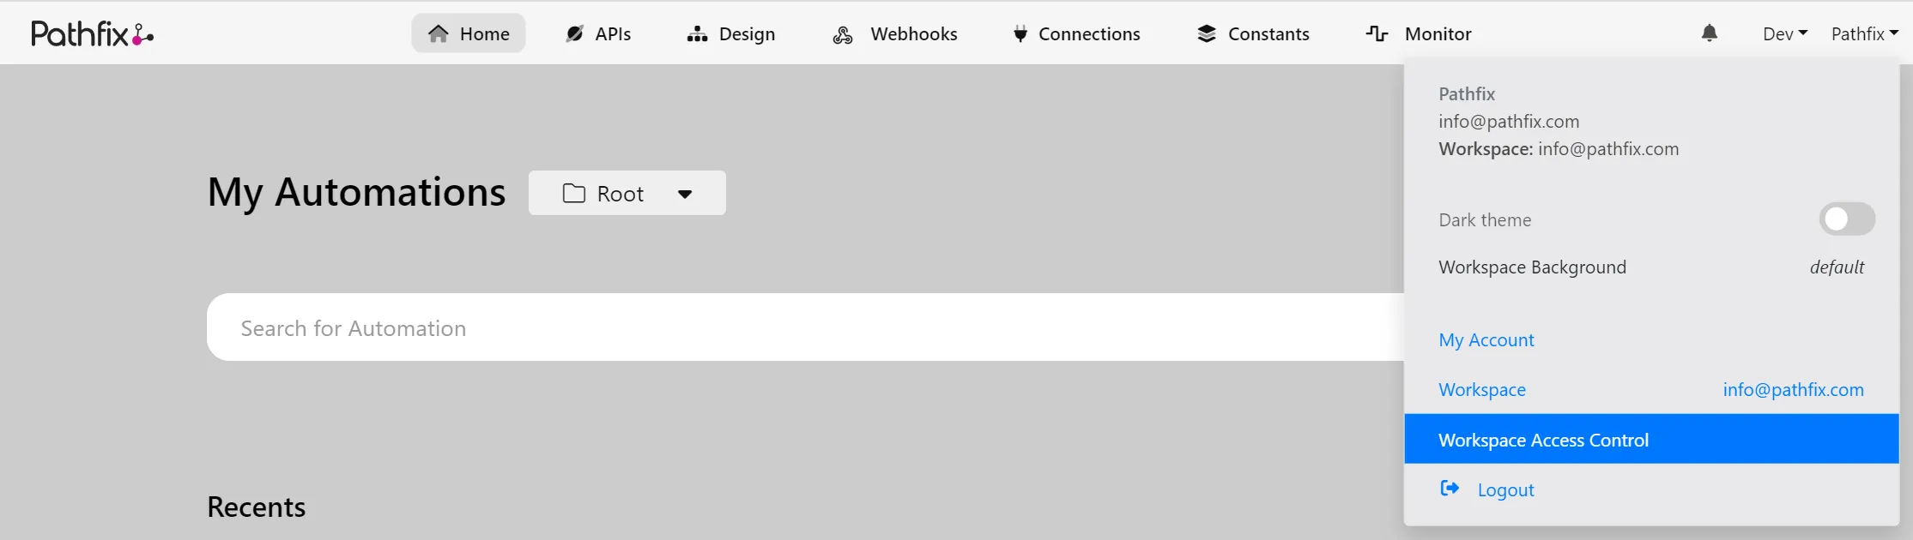Open the Constants tab
The height and width of the screenshot is (540, 1913).
[1253, 33]
